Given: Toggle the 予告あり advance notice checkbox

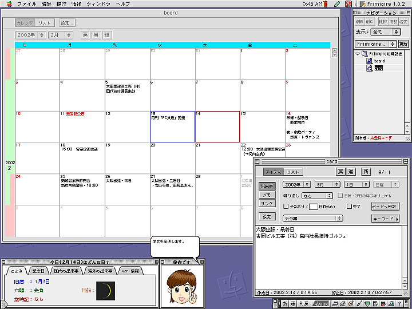Looking at the screenshot, I should click(286, 207).
